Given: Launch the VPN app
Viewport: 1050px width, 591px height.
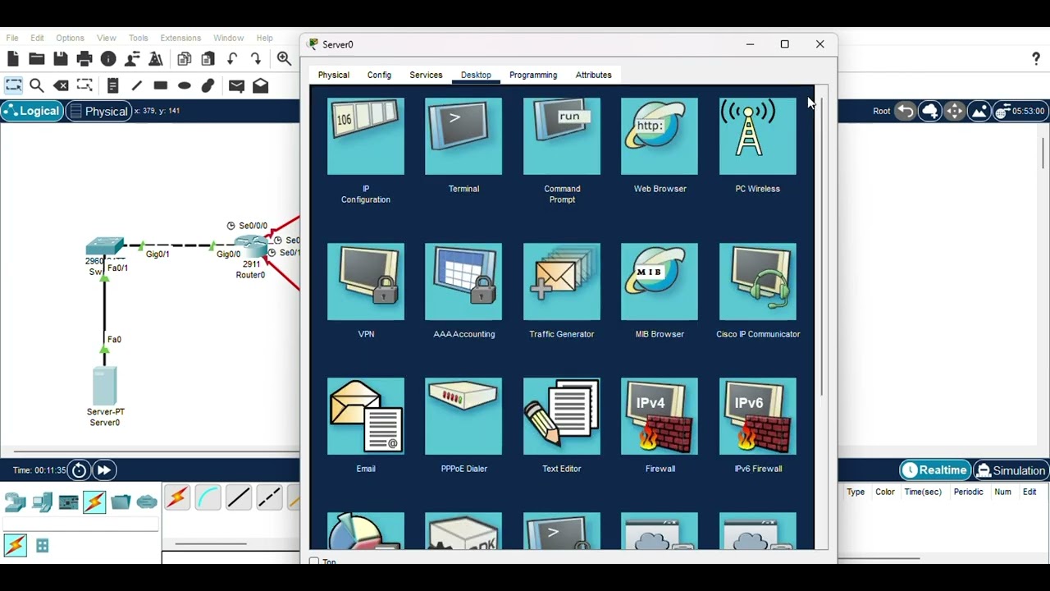Looking at the screenshot, I should pyautogui.click(x=366, y=282).
